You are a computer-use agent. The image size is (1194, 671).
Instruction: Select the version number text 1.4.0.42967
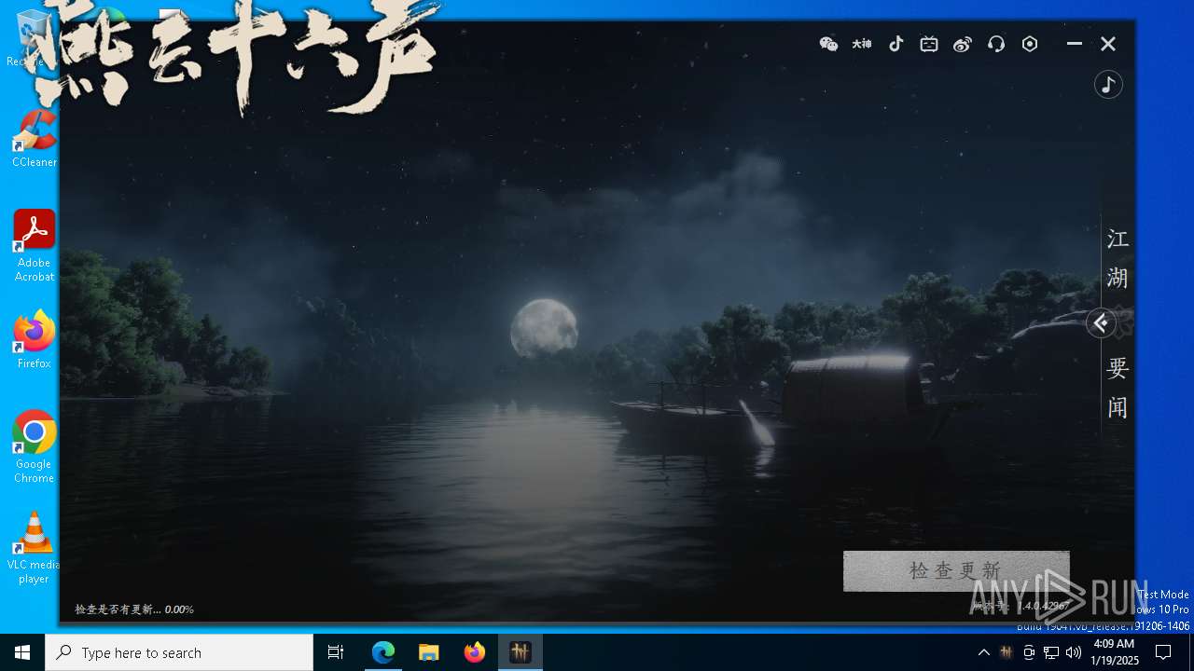point(1043,606)
